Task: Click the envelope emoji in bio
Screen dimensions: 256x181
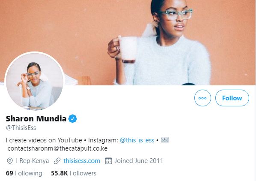Action: [165, 140]
